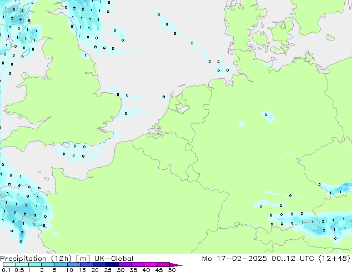Click the '25' legend tick label
This screenshot has width=352, height=272.
point(108,270)
